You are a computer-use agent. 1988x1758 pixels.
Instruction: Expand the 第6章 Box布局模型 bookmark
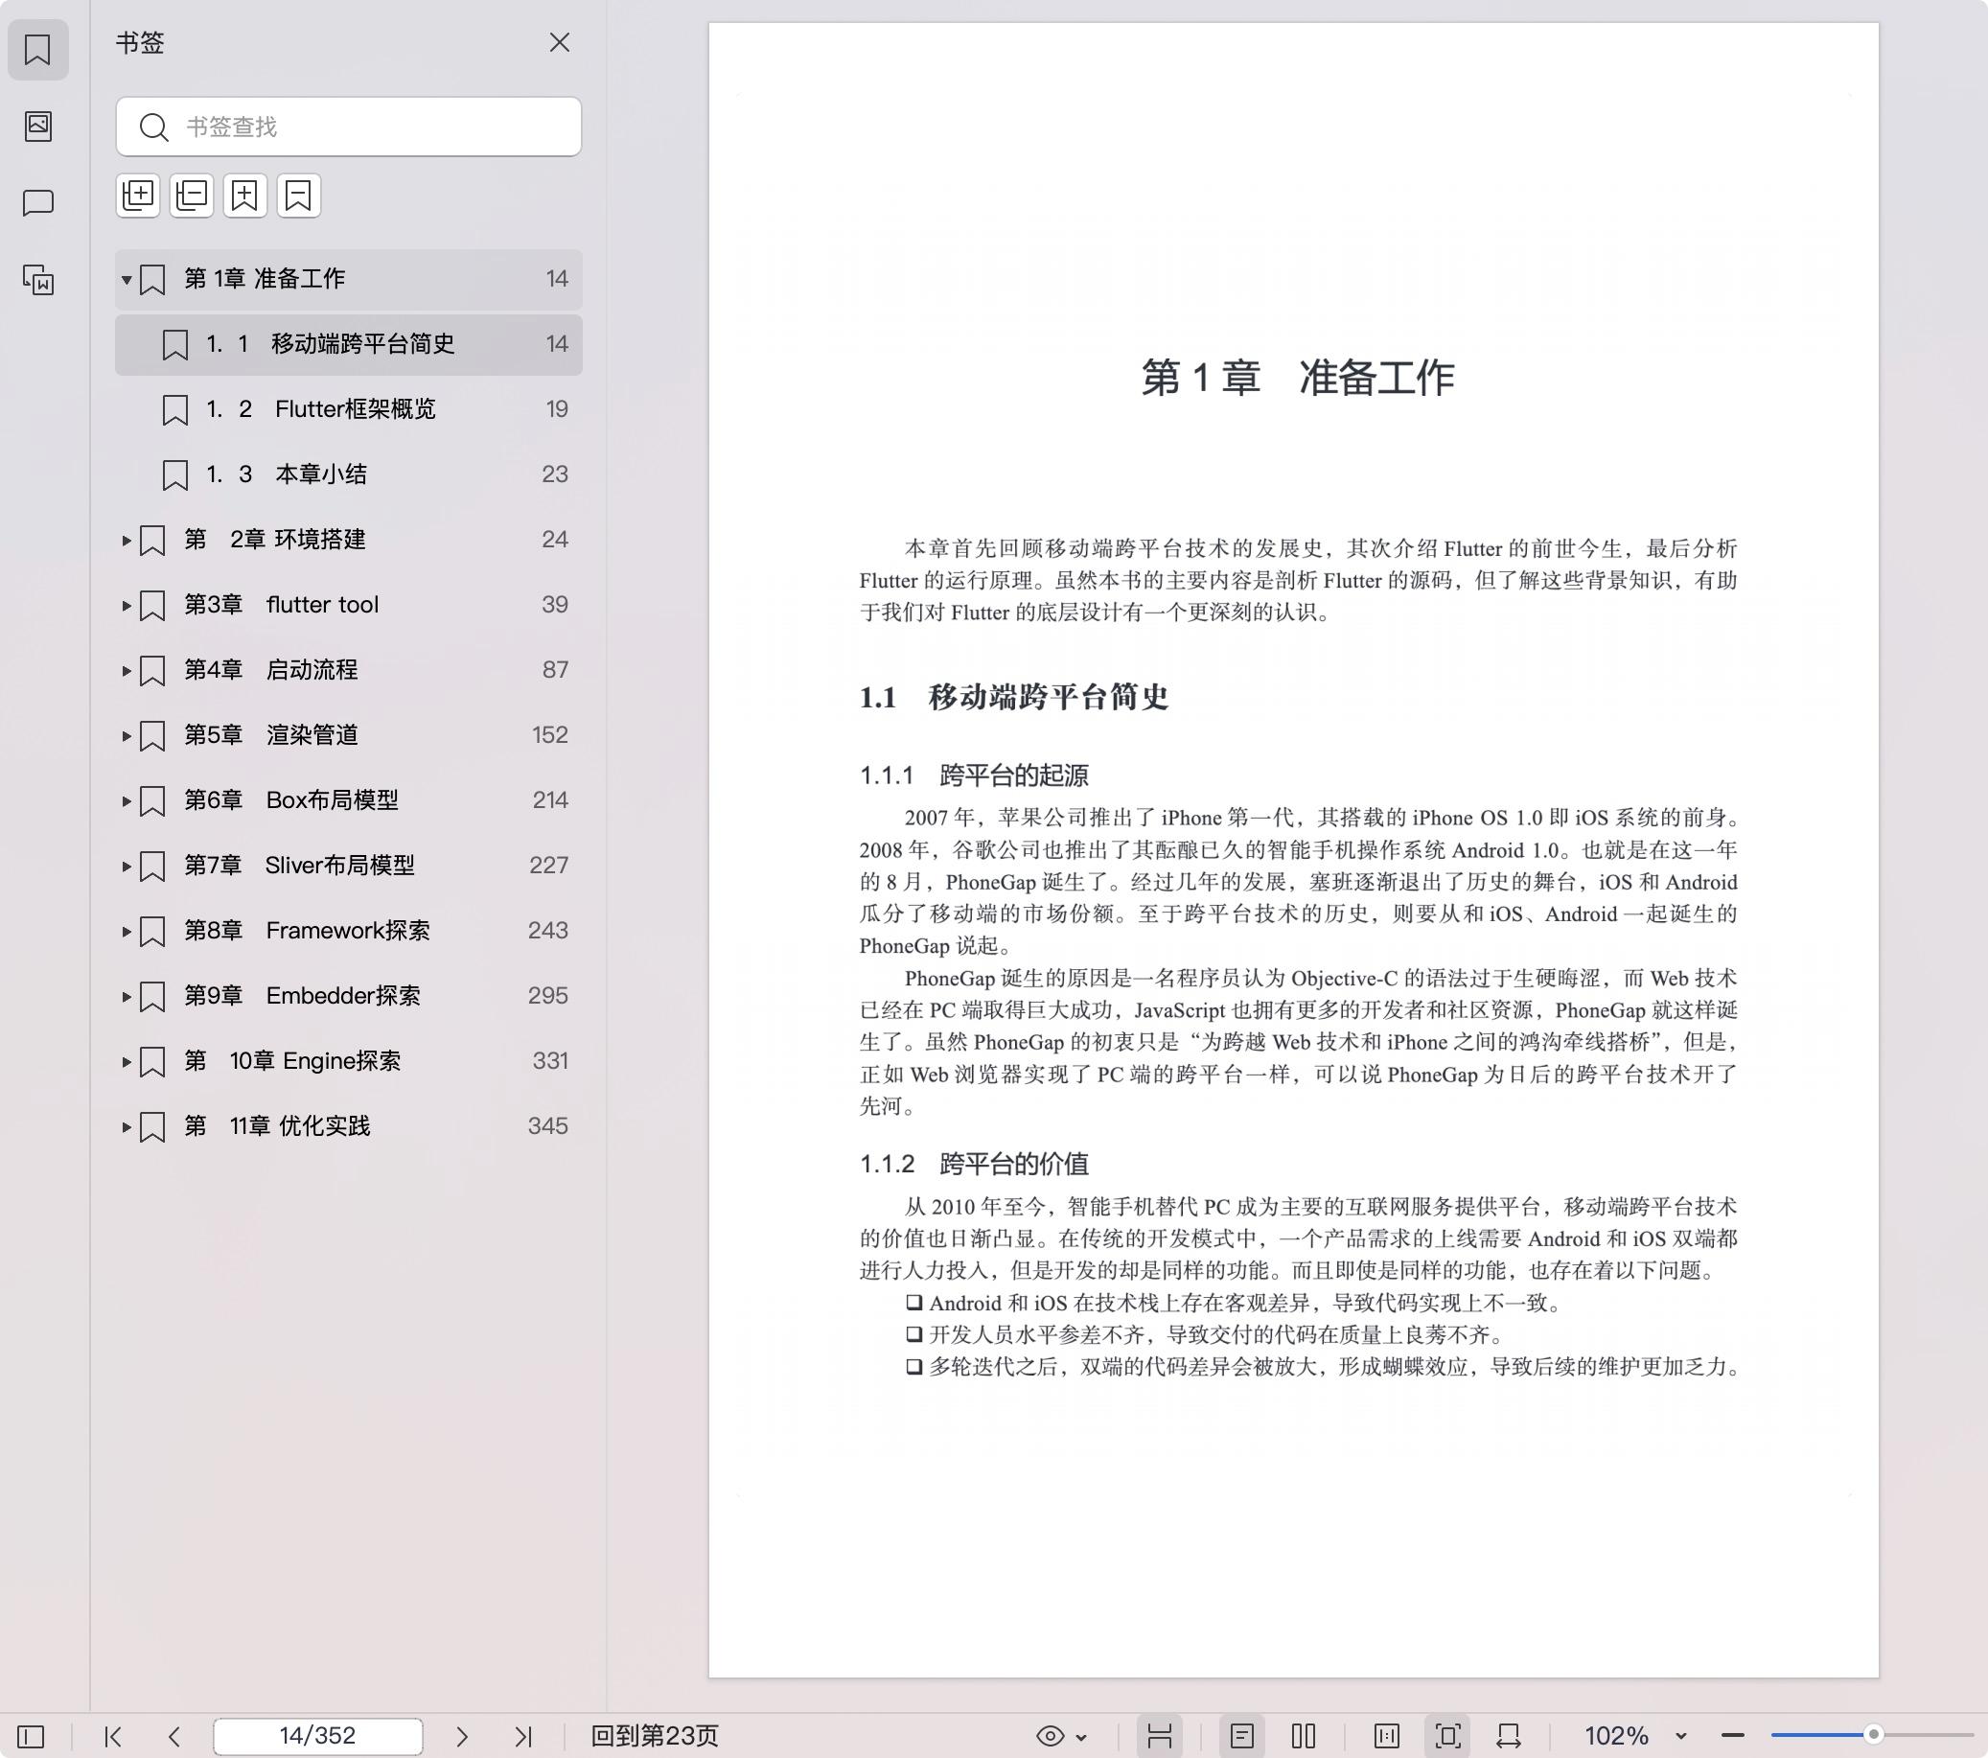[127, 801]
